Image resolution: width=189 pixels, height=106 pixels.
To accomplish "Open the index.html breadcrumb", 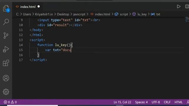I will coord(100,14).
